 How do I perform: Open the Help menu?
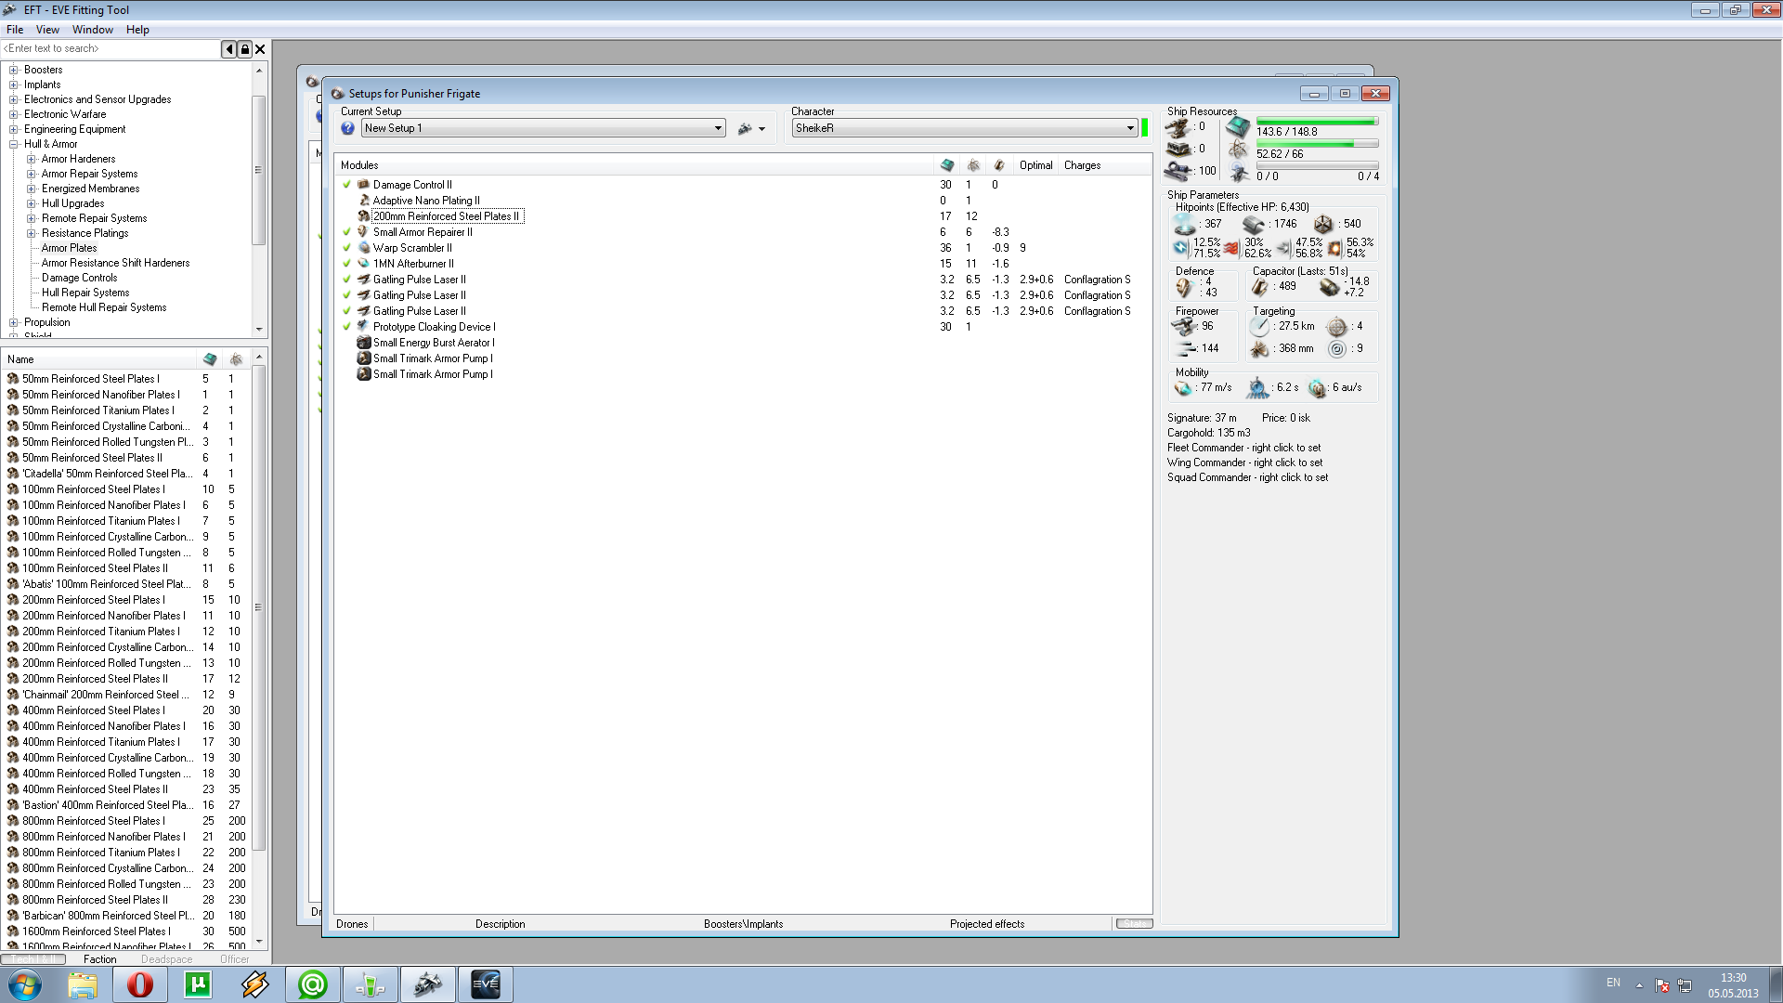tap(137, 30)
